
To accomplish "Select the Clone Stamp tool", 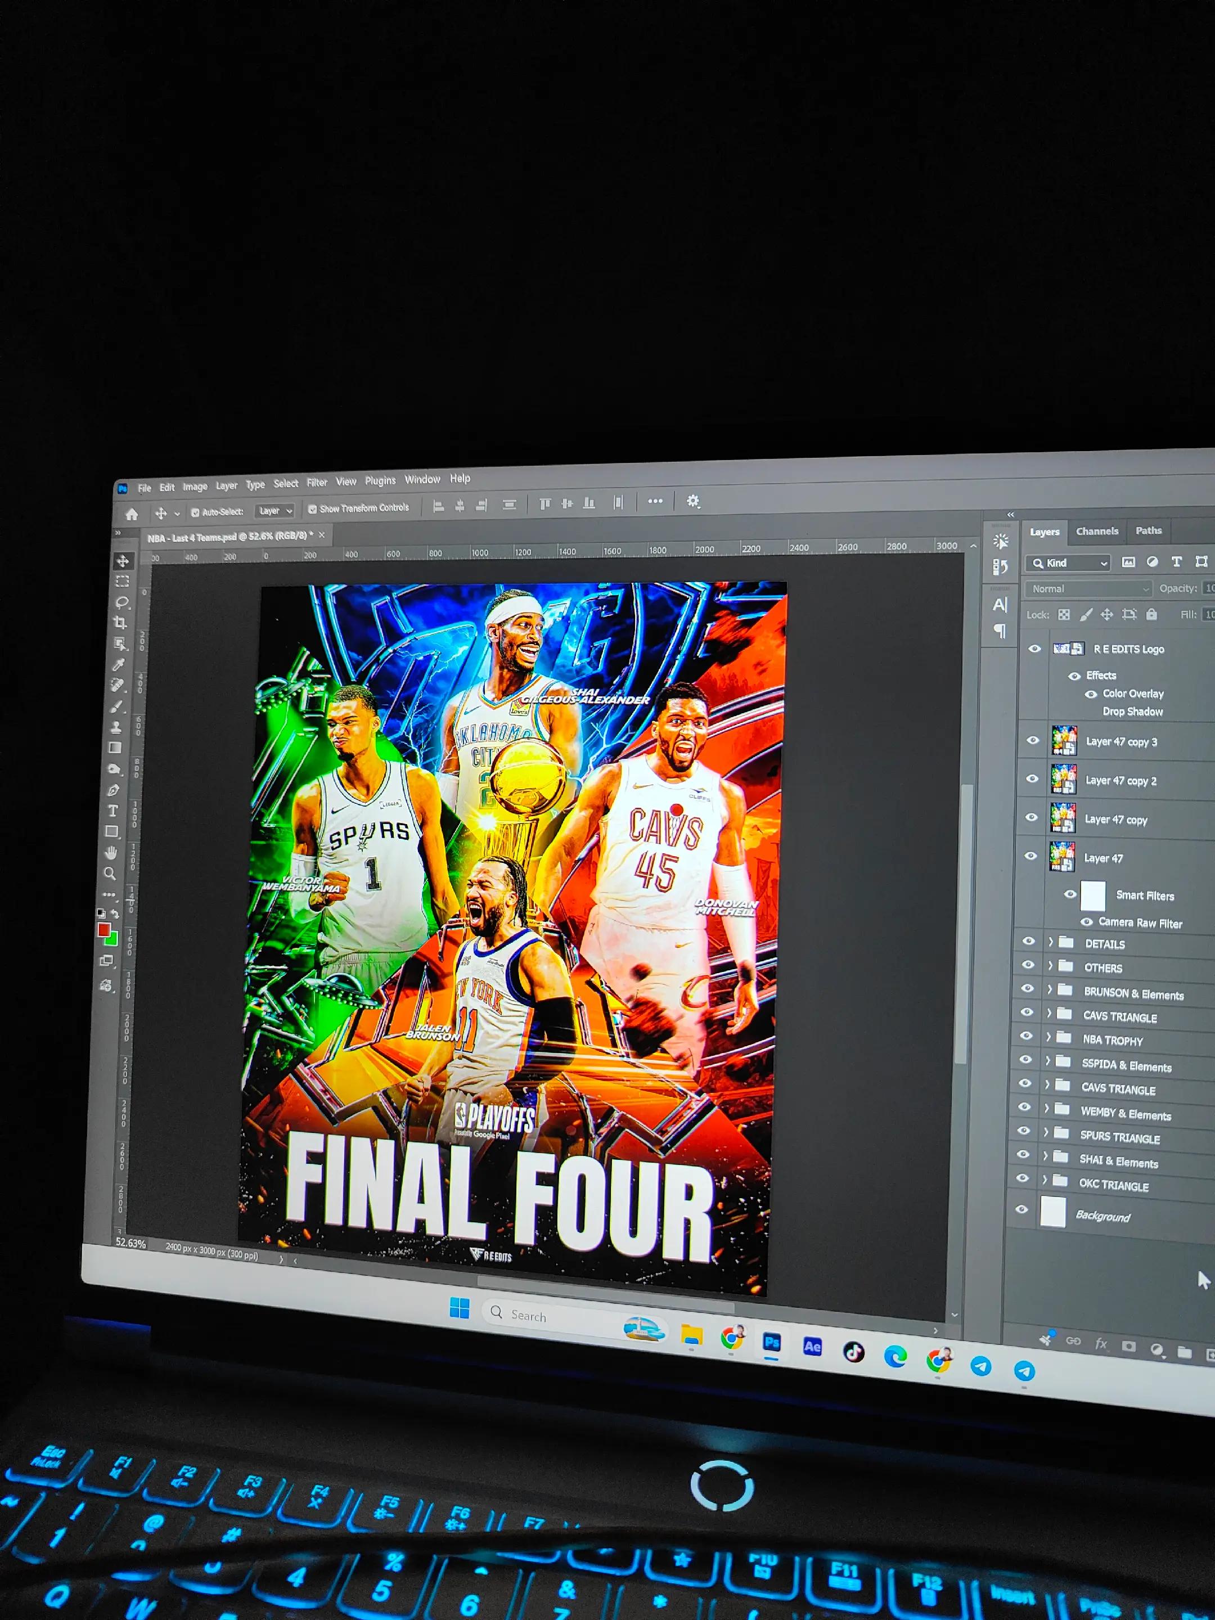I will pyautogui.click(x=116, y=727).
